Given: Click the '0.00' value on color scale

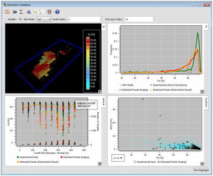Looking at the screenshot, I should pyautogui.click(x=93, y=86).
